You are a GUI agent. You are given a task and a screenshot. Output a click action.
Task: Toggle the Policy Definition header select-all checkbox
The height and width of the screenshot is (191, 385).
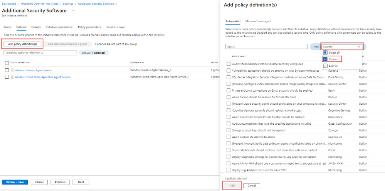pos(7,63)
